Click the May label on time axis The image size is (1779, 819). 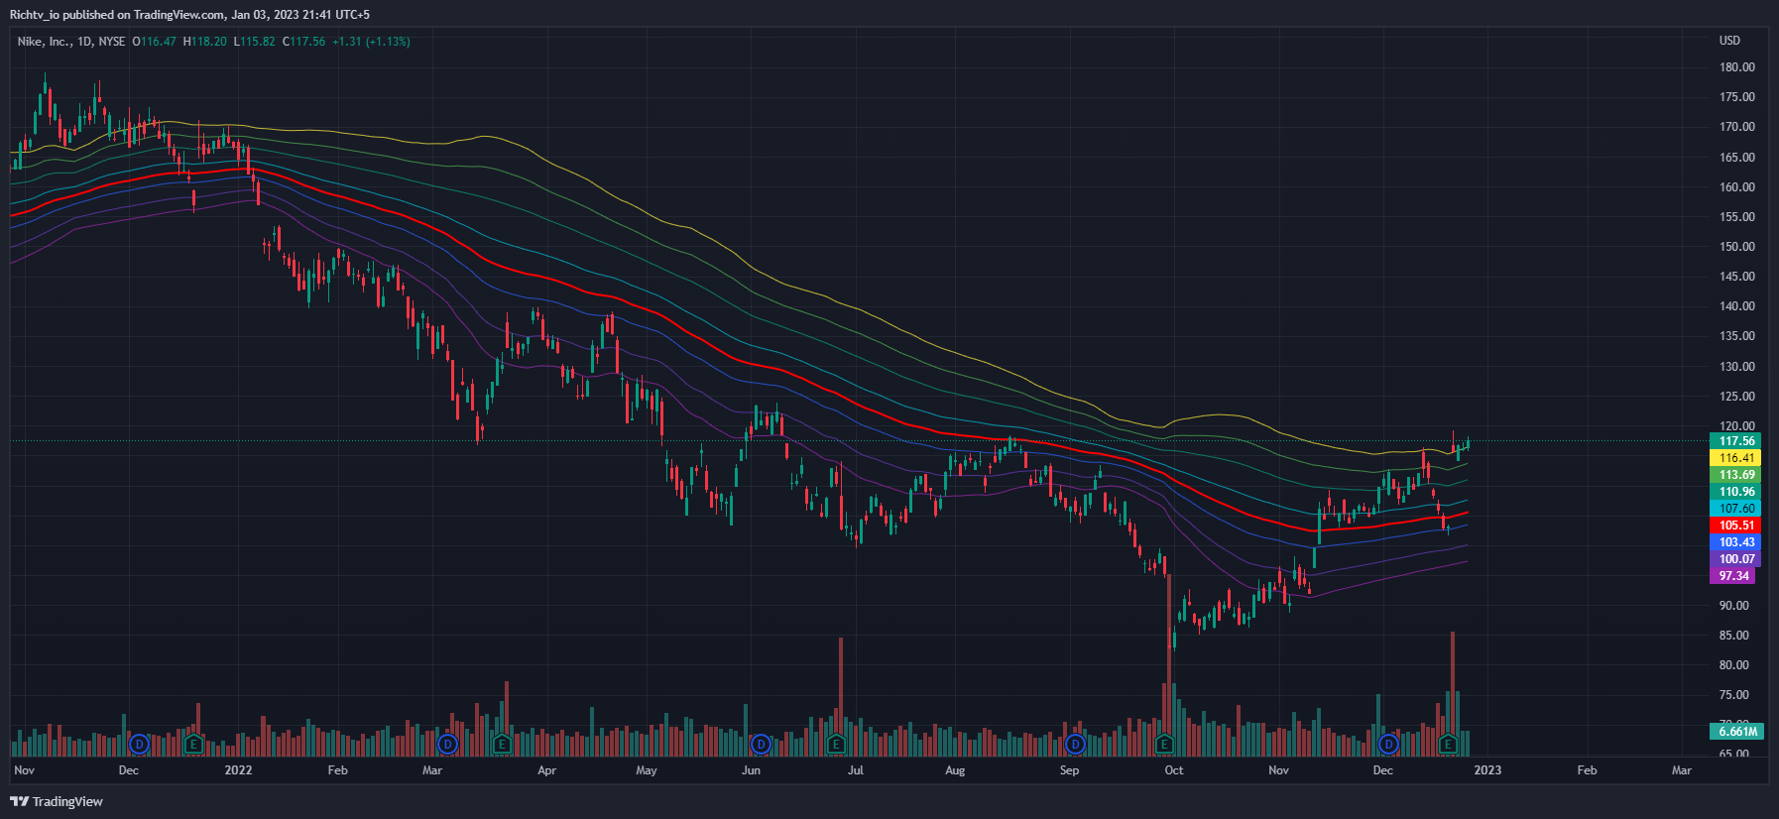(647, 770)
